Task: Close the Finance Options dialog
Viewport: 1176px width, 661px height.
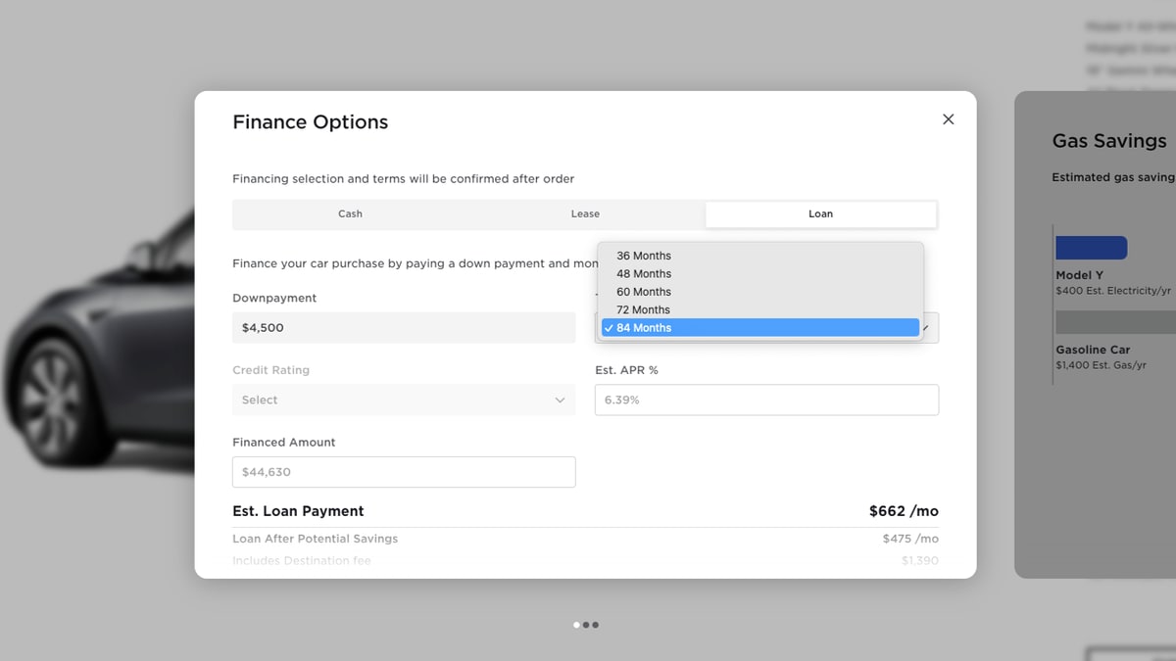Action: click(x=948, y=118)
